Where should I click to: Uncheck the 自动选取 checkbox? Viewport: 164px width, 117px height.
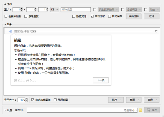coord(92,16)
